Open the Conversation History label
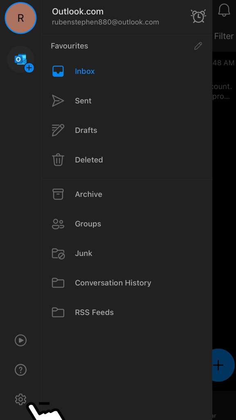Screen dimensions: 236x420 (113, 283)
